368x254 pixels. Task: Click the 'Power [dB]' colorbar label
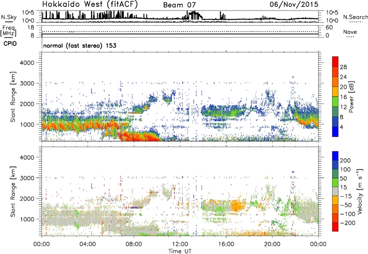pos(351,97)
